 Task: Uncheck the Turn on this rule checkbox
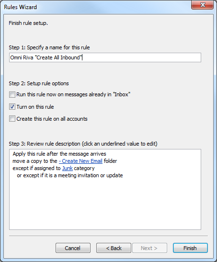click(12, 107)
